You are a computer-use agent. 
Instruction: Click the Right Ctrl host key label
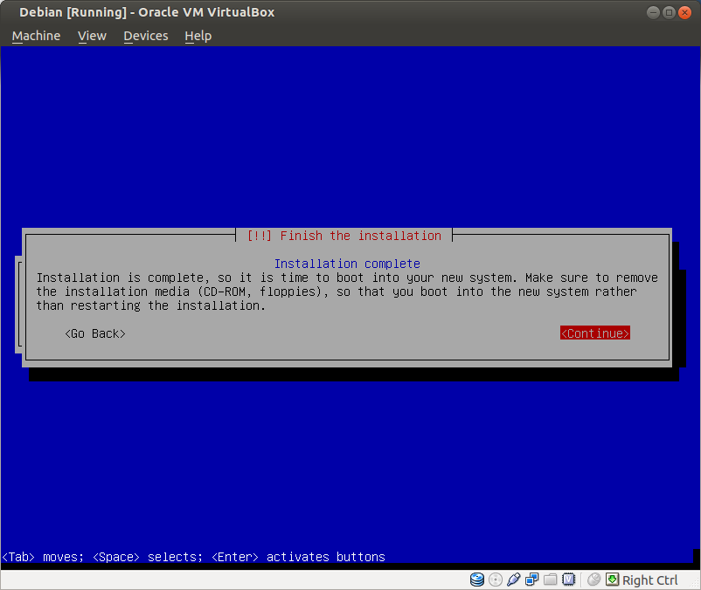(649, 580)
